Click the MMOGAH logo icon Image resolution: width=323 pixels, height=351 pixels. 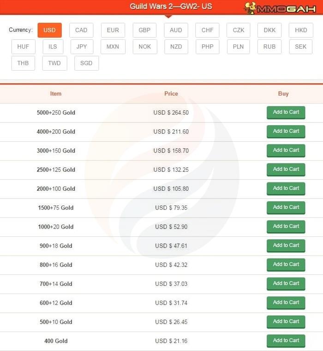250,8
